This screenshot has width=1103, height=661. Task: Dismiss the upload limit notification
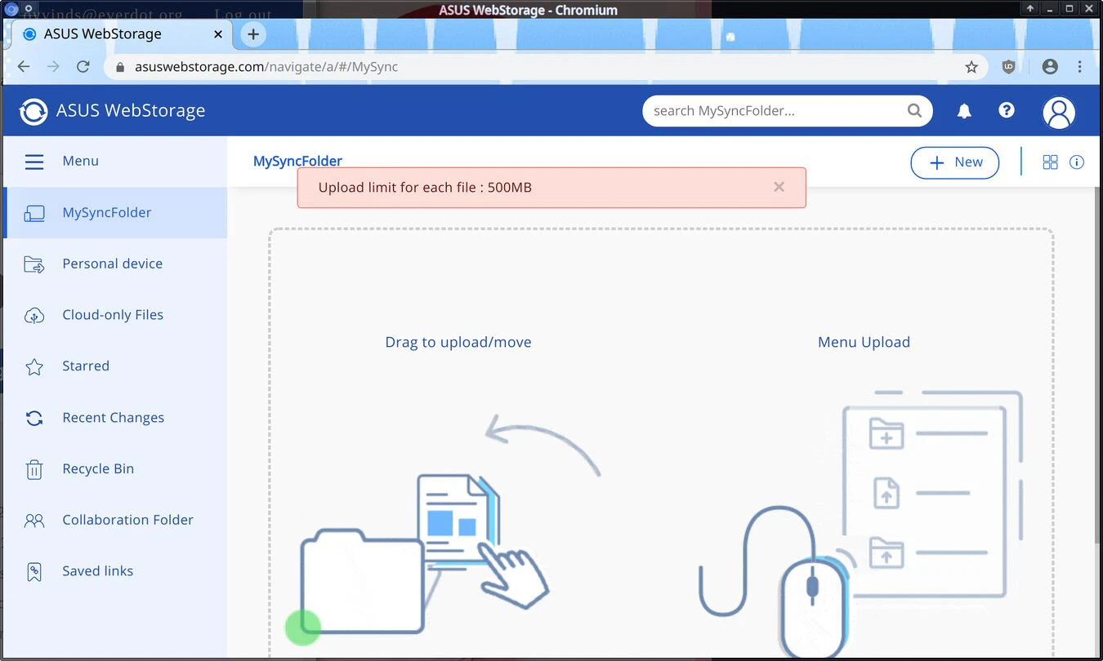[779, 187]
